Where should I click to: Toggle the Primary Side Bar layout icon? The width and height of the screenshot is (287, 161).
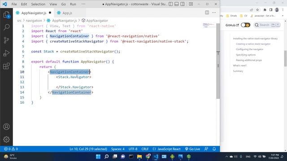[170, 4]
